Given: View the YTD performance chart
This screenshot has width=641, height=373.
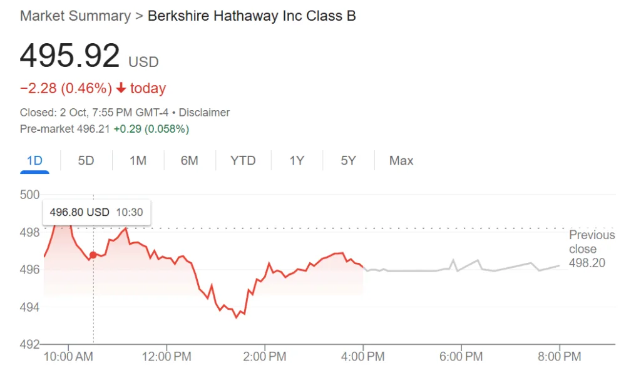Looking at the screenshot, I should pyautogui.click(x=243, y=161).
